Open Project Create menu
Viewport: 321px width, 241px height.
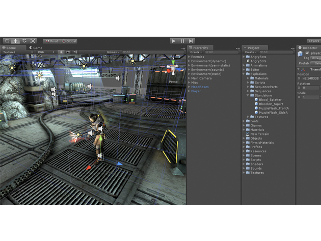[x=250, y=52]
